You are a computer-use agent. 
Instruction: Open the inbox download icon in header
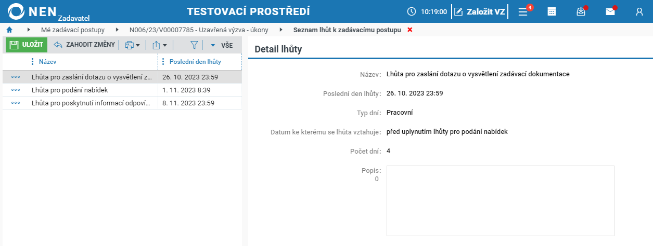(581, 11)
